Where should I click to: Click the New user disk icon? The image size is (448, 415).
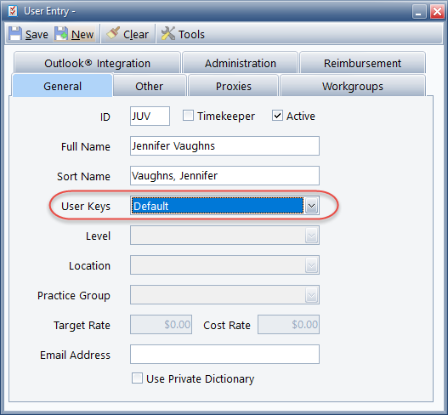click(x=61, y=34)
